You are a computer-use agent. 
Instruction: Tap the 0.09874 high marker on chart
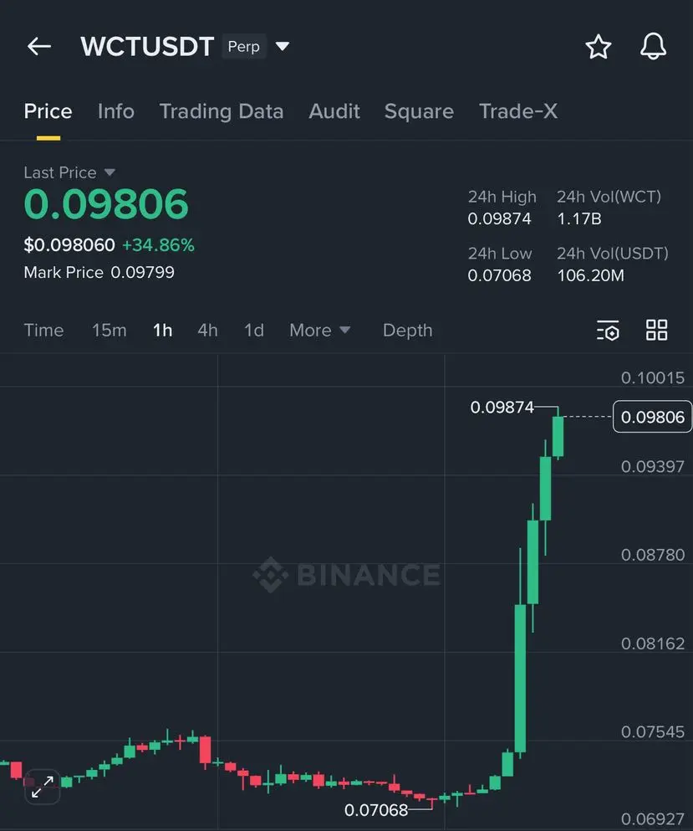(502, 407)
